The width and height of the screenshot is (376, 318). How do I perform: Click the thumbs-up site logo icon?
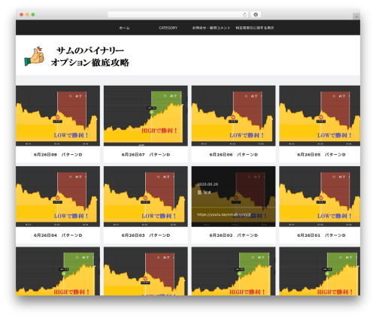(35, 56)
